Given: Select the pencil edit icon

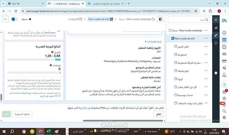Looking at the screenshot, I should 216,35.
